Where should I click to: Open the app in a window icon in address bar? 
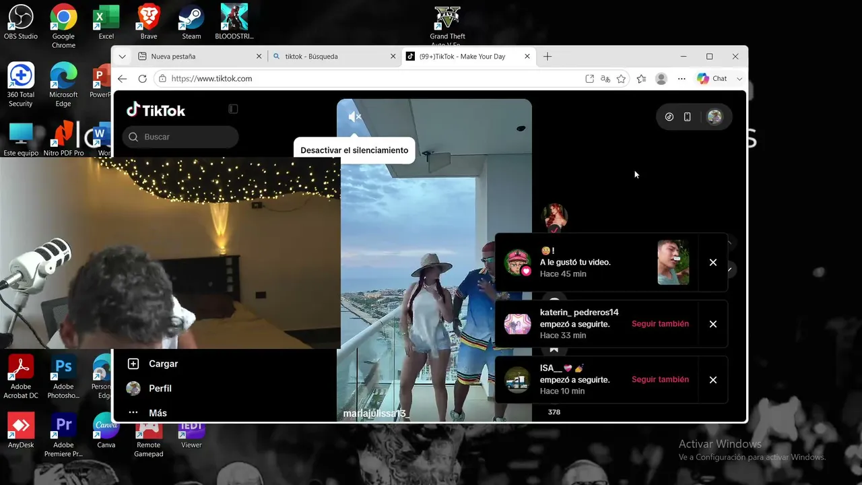pyautogui.click(x=589, y=79)
